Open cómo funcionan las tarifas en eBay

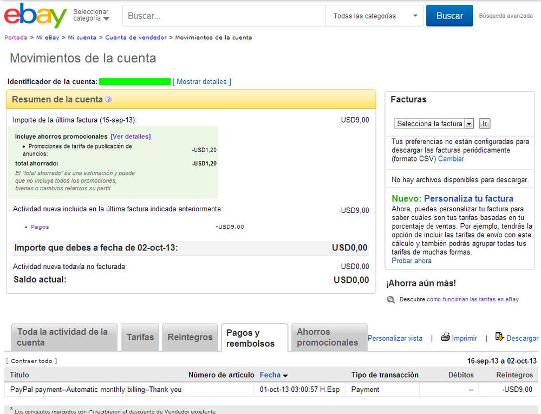pos(473,299)
